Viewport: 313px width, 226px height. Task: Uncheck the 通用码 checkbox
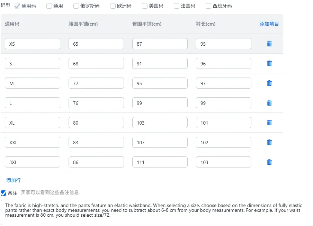coord(17,6)
